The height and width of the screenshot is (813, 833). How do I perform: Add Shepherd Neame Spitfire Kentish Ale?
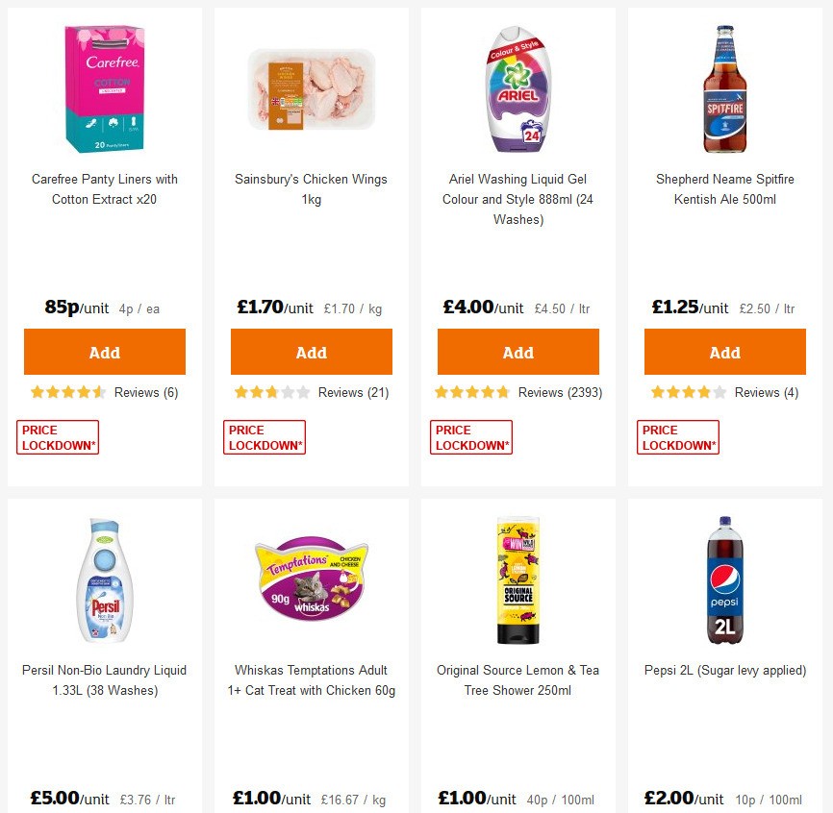point(724,351)
